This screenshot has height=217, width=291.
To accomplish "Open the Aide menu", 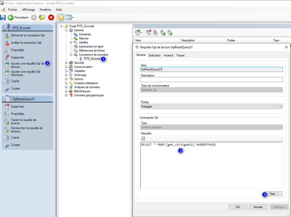I will 59,10.
